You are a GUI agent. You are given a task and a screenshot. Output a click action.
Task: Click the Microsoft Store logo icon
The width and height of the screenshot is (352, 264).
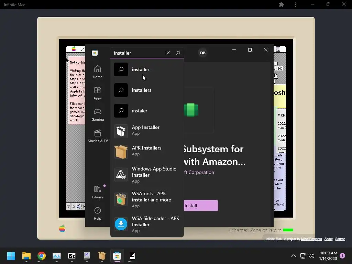(95, 53)
